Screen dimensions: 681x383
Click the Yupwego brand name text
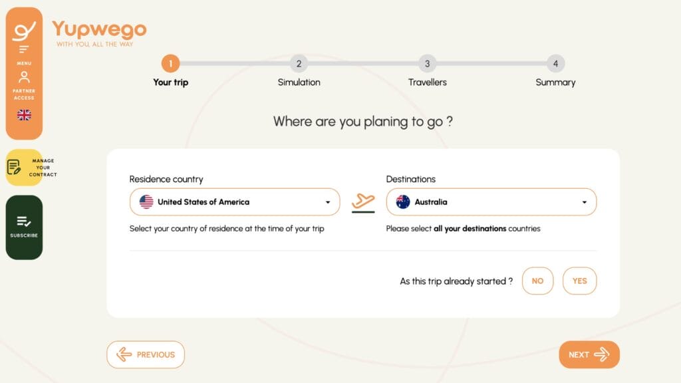coord(99,29)
